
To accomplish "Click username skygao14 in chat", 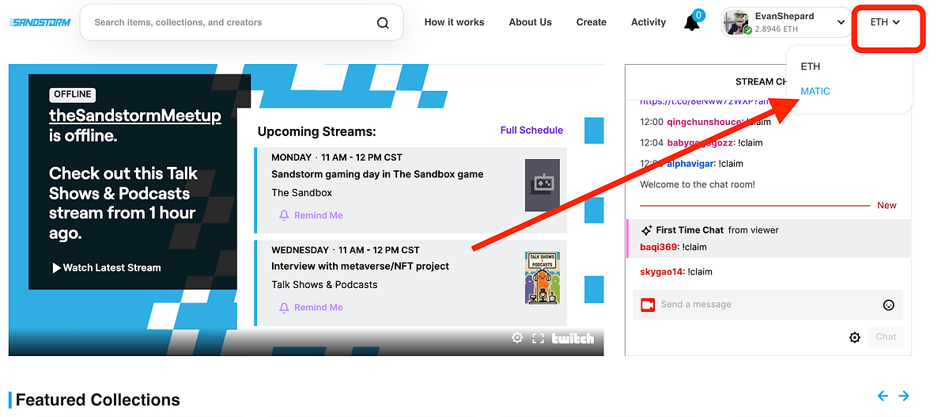I will tap(662, 272).
